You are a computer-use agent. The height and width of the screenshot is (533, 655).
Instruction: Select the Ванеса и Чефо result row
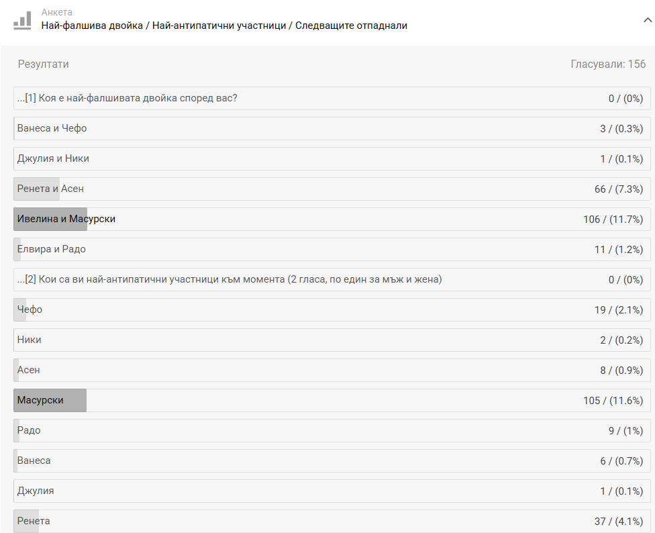click(332, 129)
